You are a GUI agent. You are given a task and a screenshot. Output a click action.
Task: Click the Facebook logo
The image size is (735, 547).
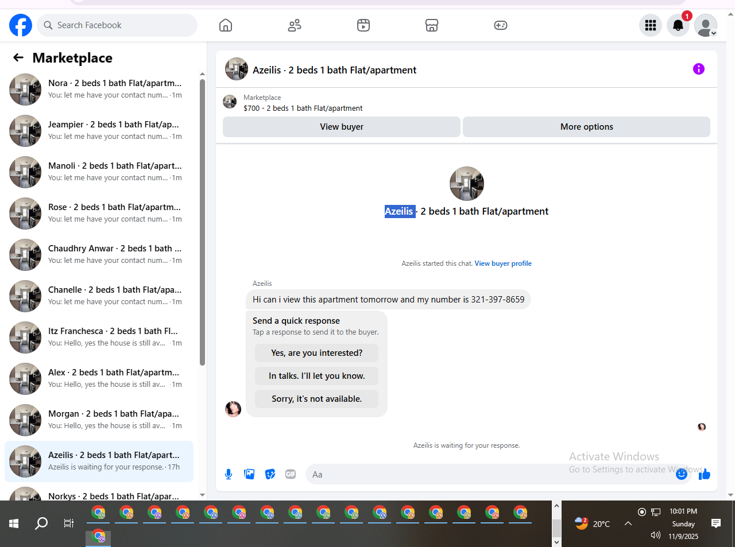click(x=21, y=25)
